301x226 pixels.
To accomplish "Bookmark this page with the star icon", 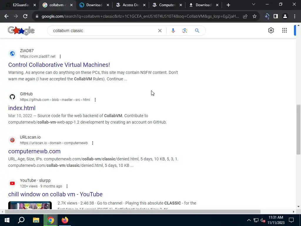I will coord(255,16).
